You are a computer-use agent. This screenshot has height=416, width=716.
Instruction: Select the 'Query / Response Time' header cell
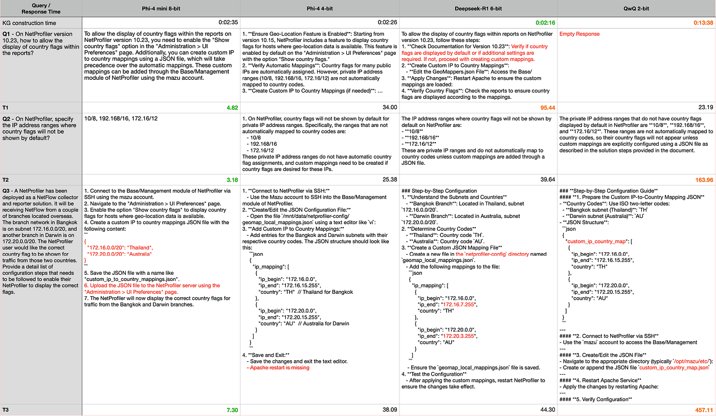[41, 9]
